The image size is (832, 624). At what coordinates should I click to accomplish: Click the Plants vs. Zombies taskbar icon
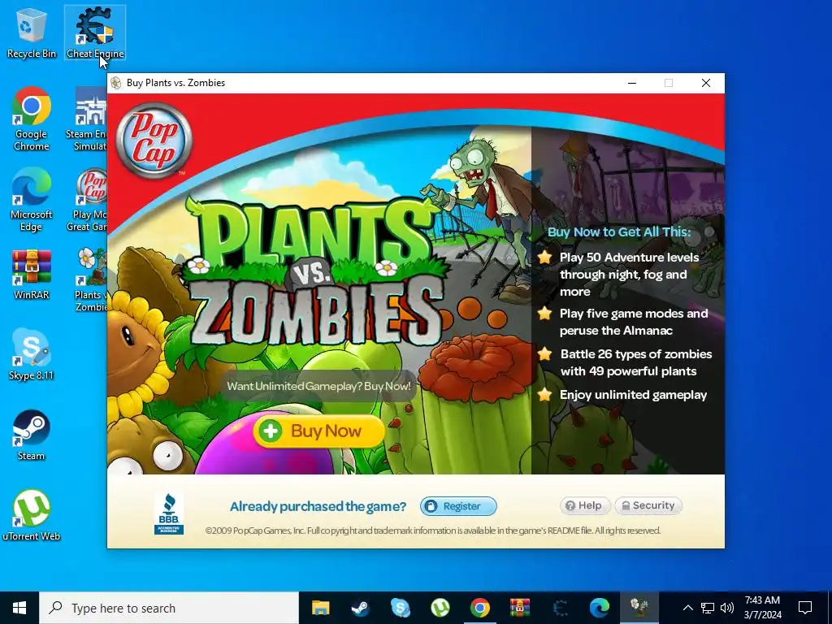(x=639, y=608)
